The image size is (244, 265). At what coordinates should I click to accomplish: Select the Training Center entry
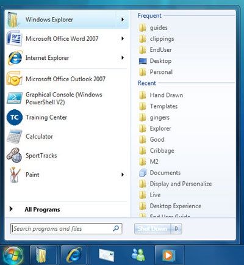67,117
